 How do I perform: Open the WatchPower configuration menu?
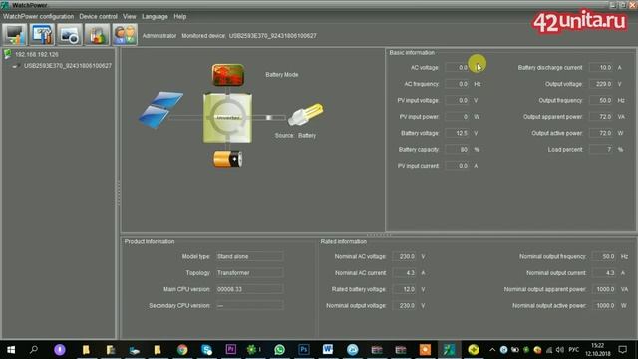38,17
